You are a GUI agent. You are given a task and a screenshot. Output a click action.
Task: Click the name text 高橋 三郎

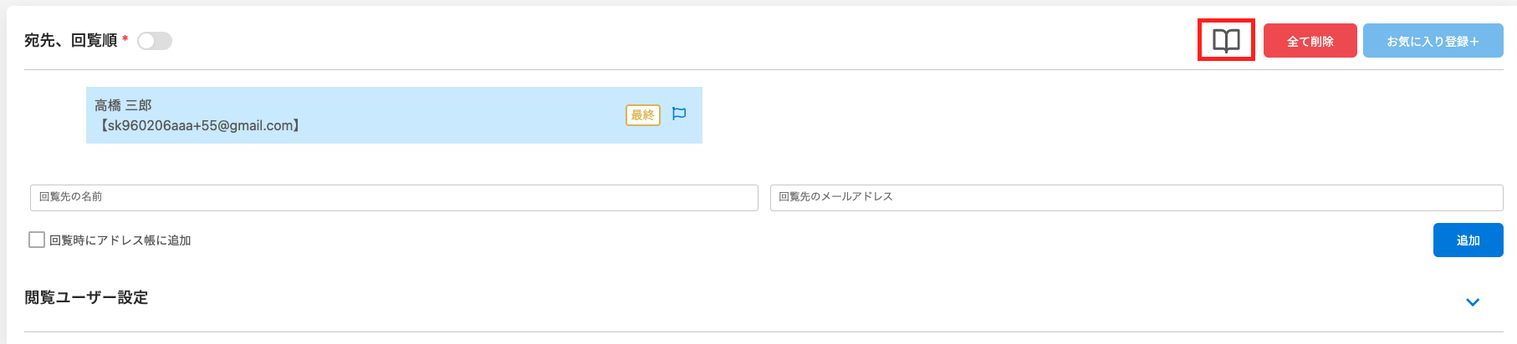click(x=123, y=105)
